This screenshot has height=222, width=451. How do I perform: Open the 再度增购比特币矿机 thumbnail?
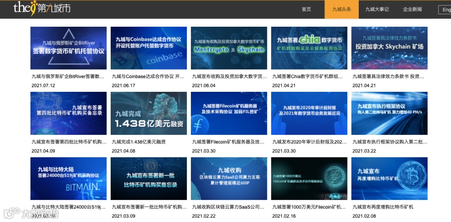point(390,179)
